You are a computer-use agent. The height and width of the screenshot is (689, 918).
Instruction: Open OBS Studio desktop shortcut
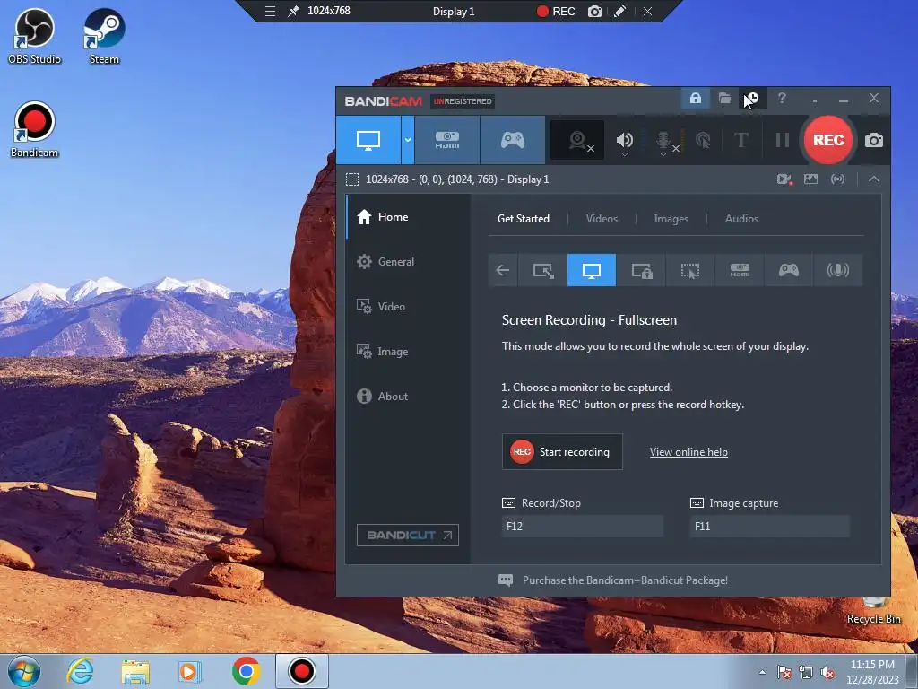coord(34,36)
